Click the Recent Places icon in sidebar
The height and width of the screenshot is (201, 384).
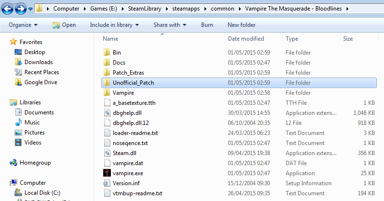pyautogui.click(x=18, y=72)
